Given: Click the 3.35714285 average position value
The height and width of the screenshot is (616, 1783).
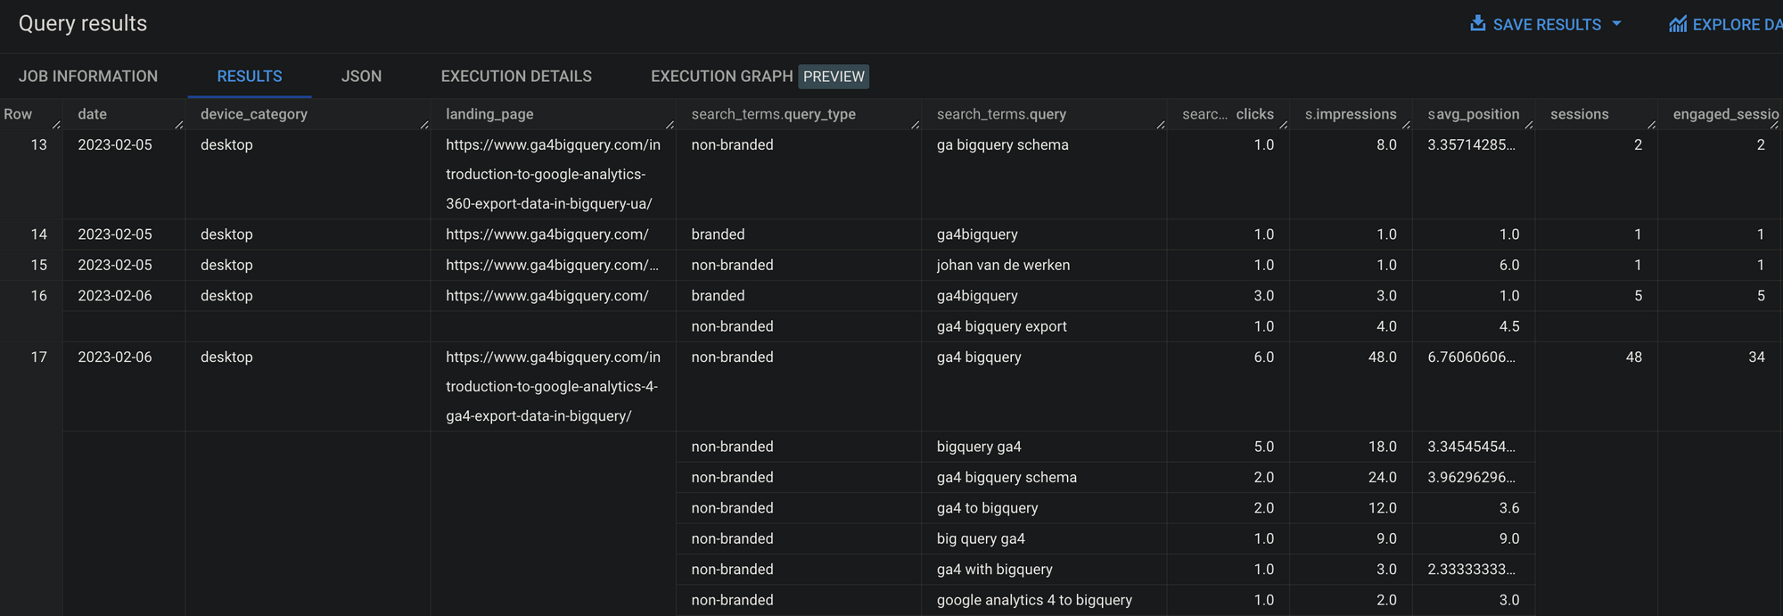Looking at the screenshot, I should click(1471, 144).
